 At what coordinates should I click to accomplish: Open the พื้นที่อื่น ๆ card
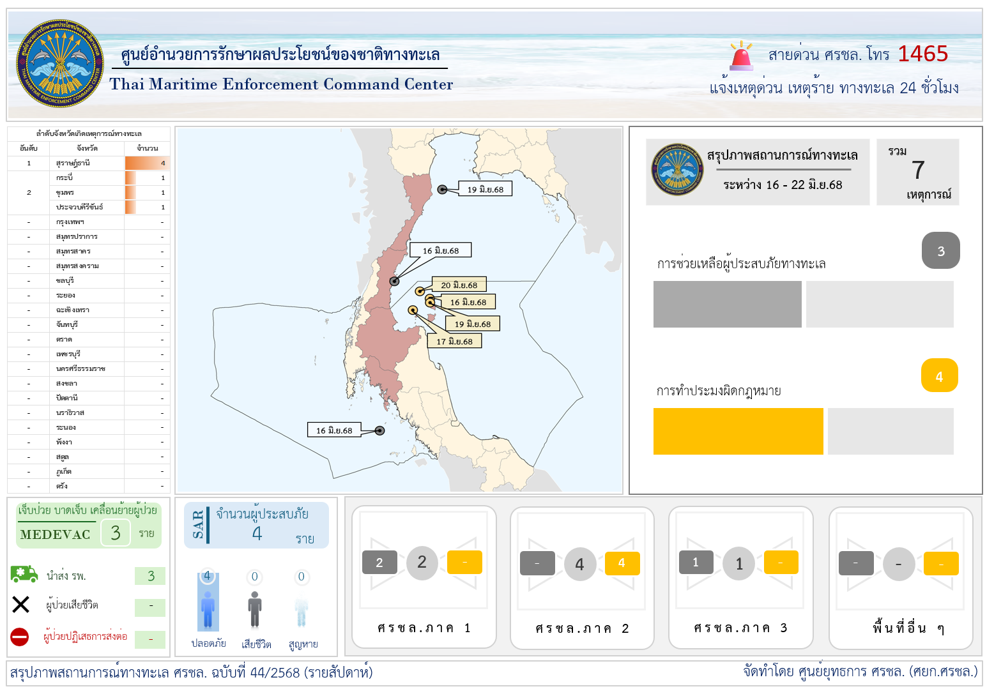900,577
